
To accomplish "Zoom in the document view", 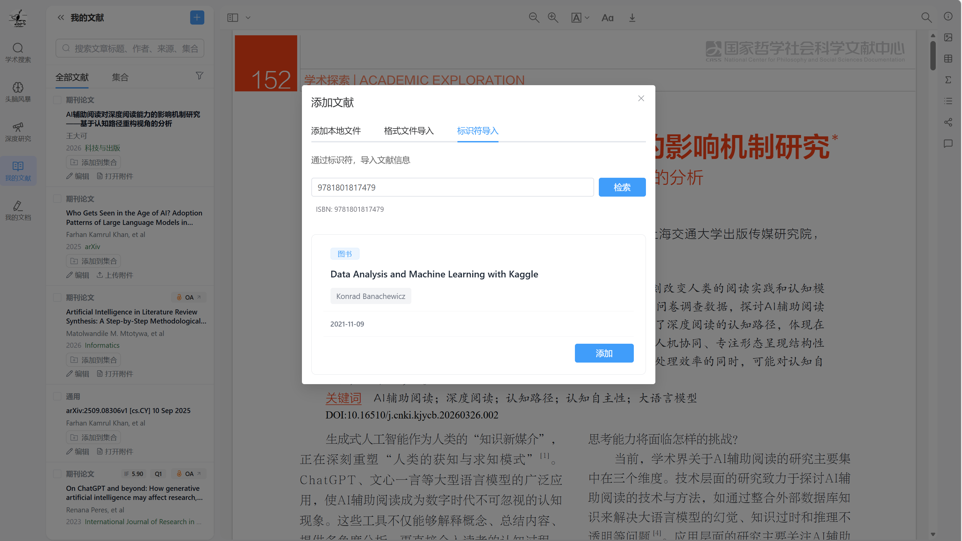I will 553,18.
